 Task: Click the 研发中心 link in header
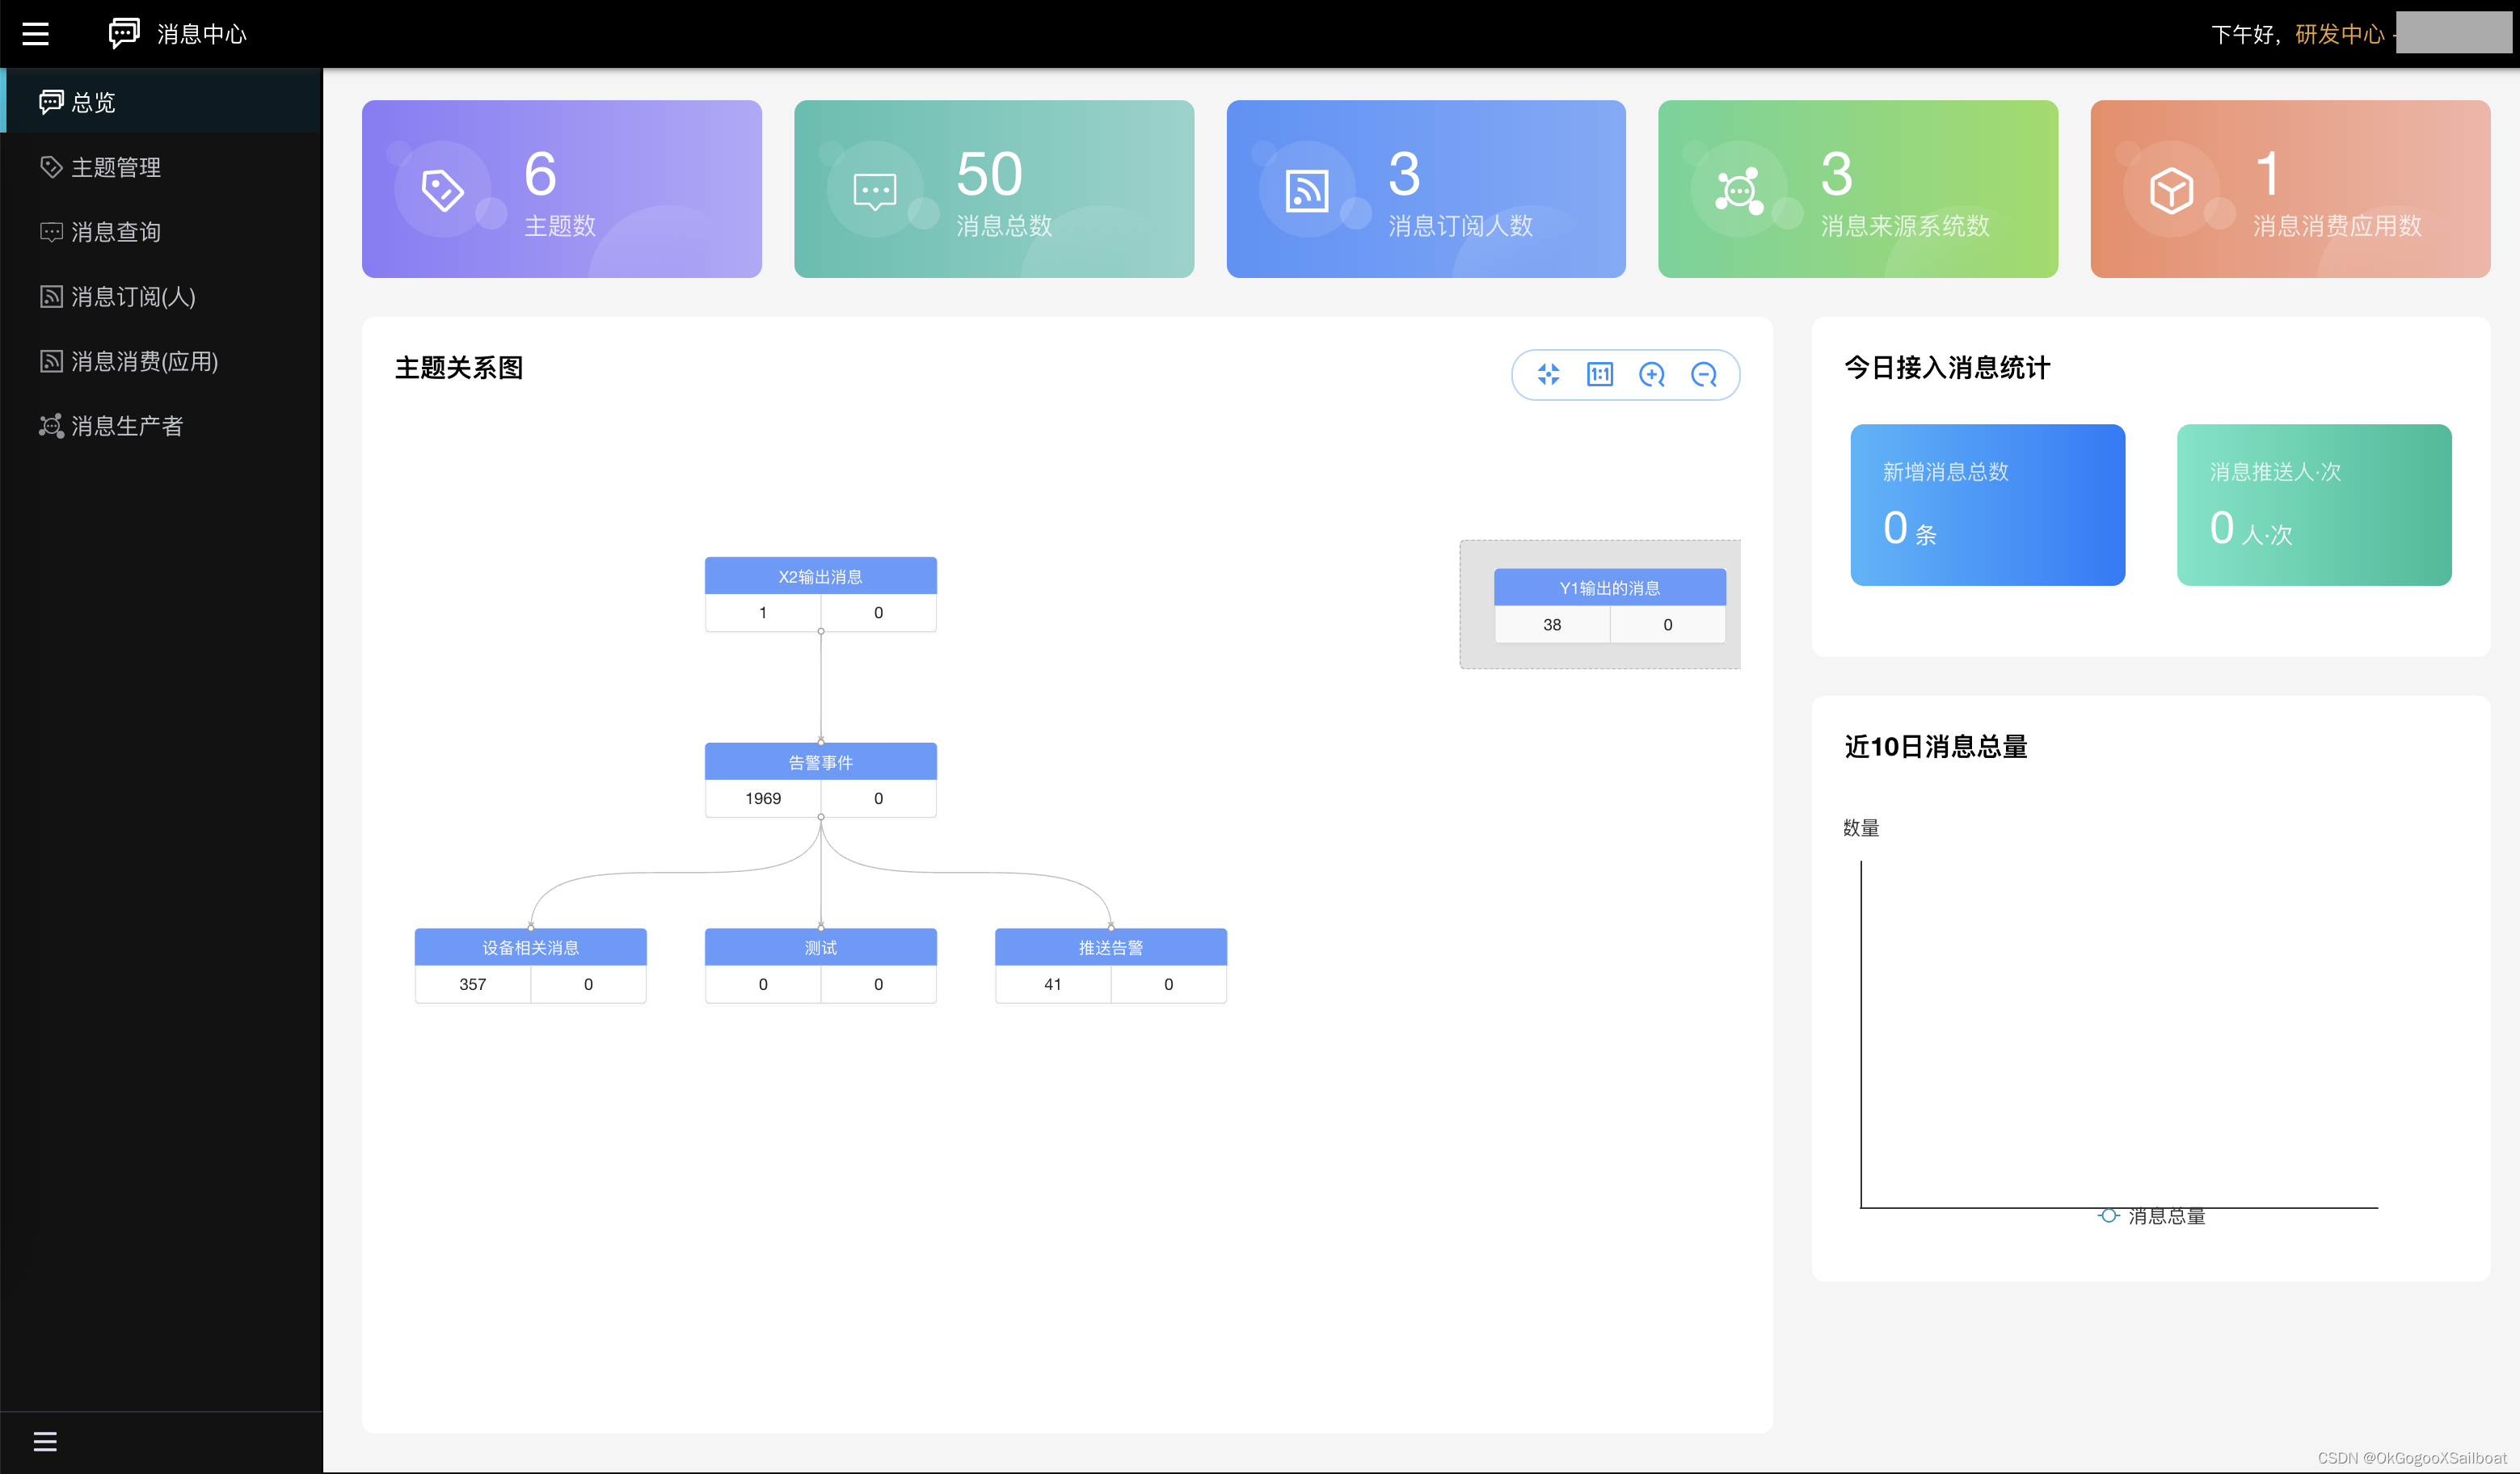2338,33
